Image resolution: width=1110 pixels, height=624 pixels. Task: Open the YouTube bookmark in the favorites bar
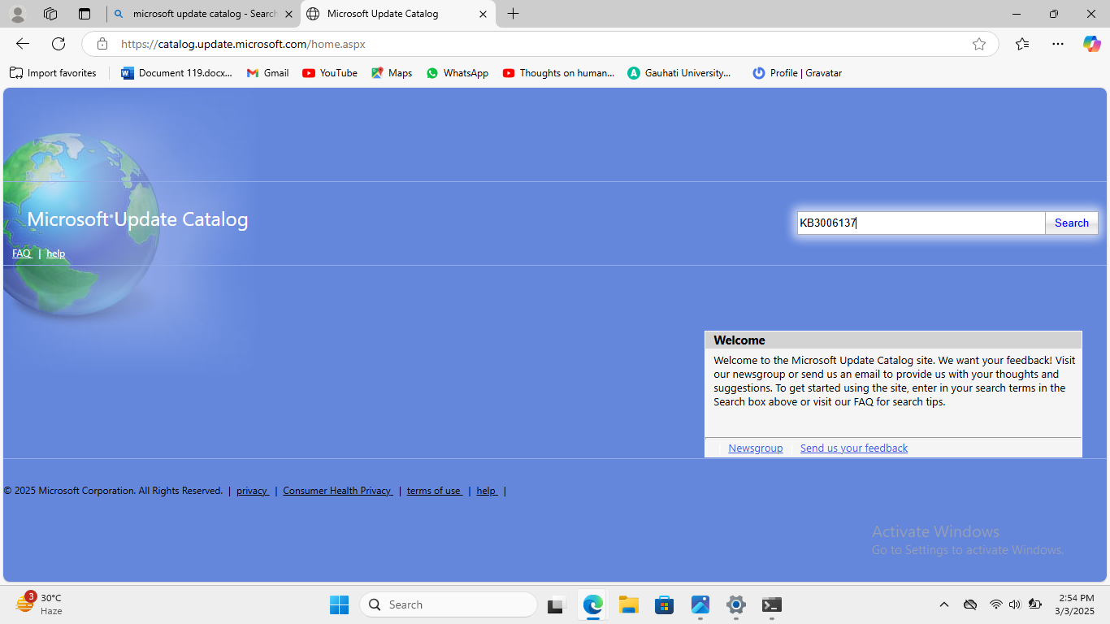(x=330, y=73)
